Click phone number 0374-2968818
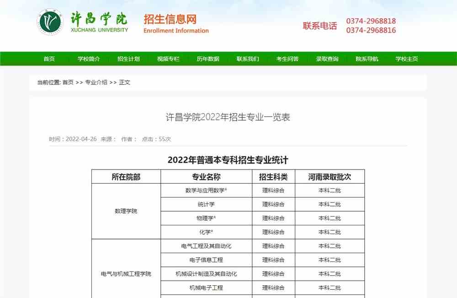The image size is (457, 298). [371, 21]
